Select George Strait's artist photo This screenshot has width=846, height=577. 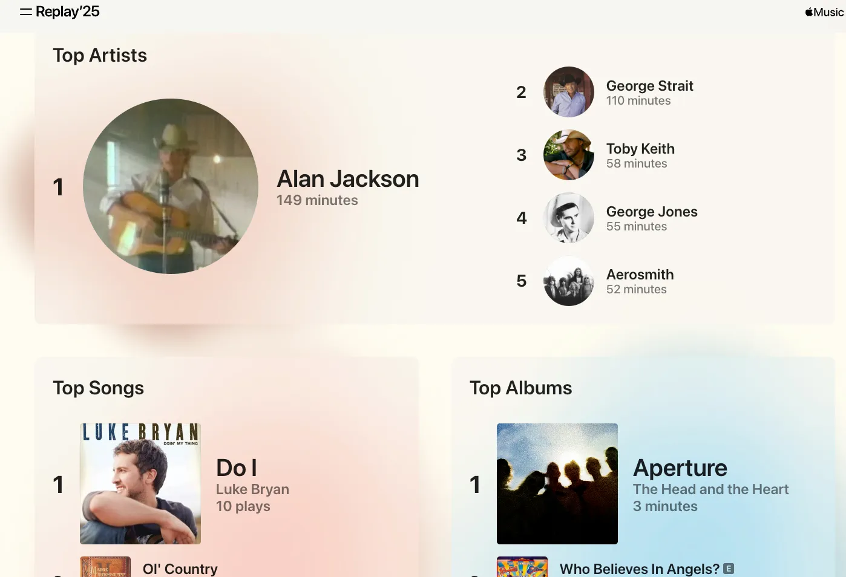point(568,92)
